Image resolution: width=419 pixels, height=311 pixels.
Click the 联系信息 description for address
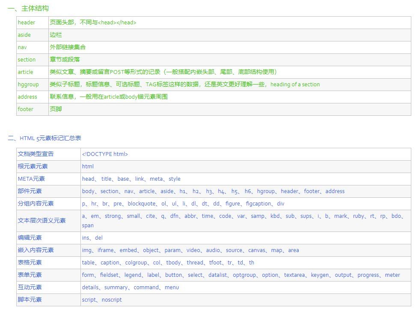(x=109, y=97)
